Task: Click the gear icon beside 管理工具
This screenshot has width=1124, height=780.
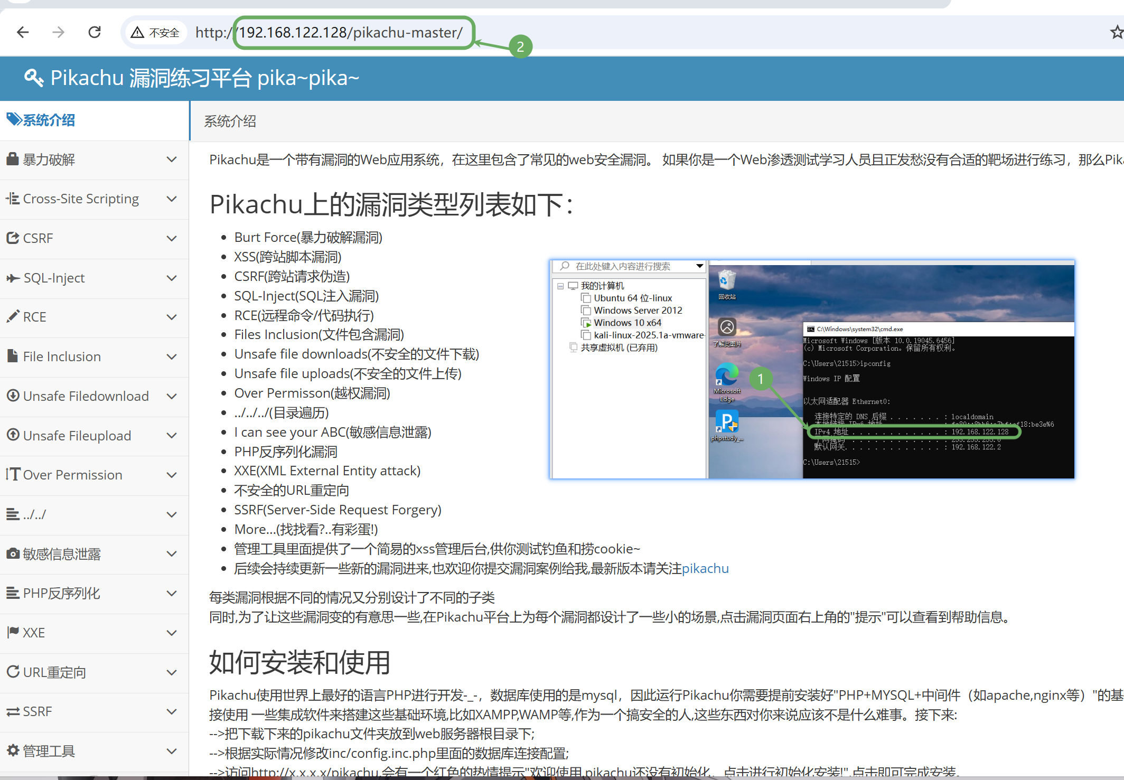Action: click(13, 750)
